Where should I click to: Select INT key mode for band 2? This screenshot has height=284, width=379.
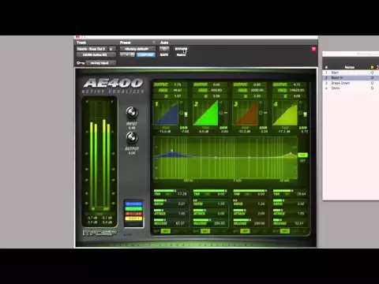click(205, 231)
